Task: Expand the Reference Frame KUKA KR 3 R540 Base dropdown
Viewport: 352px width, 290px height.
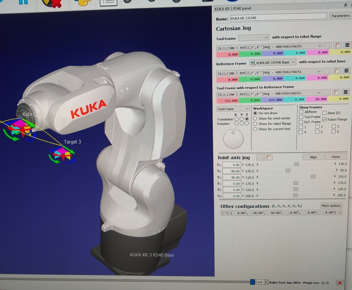Action: 273,63
